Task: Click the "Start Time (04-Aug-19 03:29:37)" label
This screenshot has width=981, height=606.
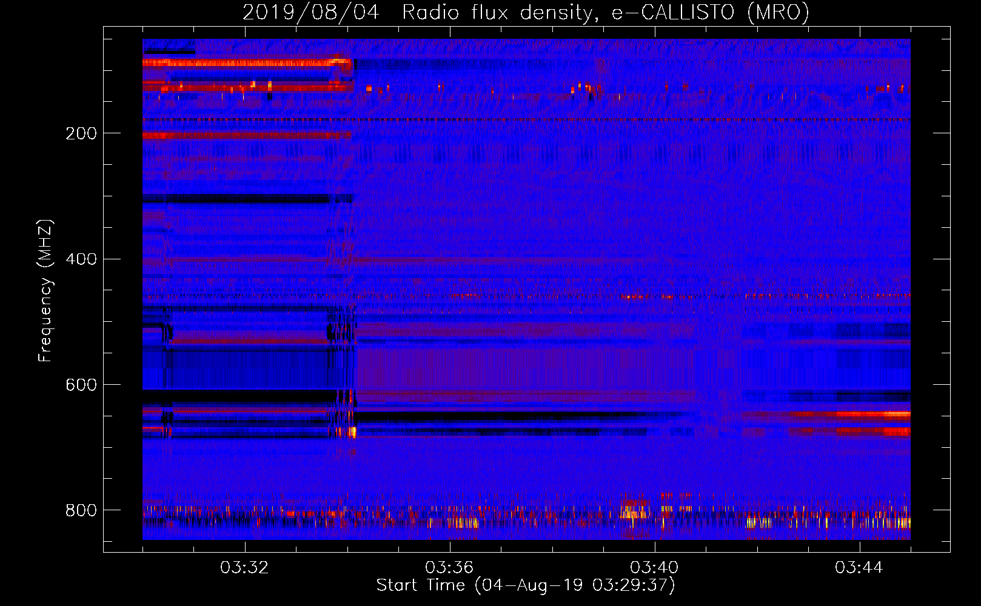Action: pyautogui.click(x=526, y=585)
